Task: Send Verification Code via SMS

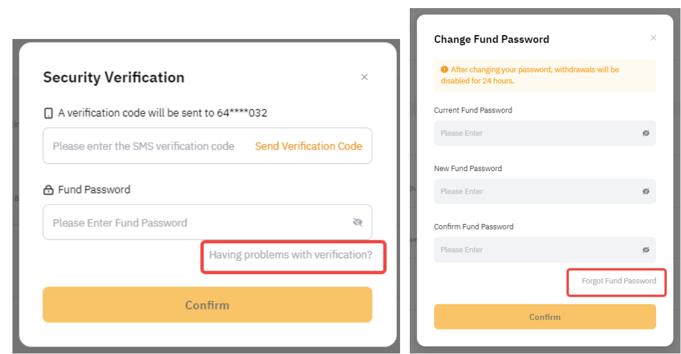Action: pyautogui.click(x=309, y=146)
